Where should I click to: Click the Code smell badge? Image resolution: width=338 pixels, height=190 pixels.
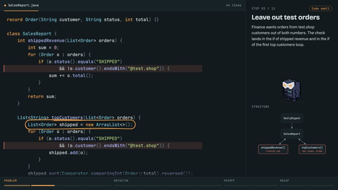point(320,8)
